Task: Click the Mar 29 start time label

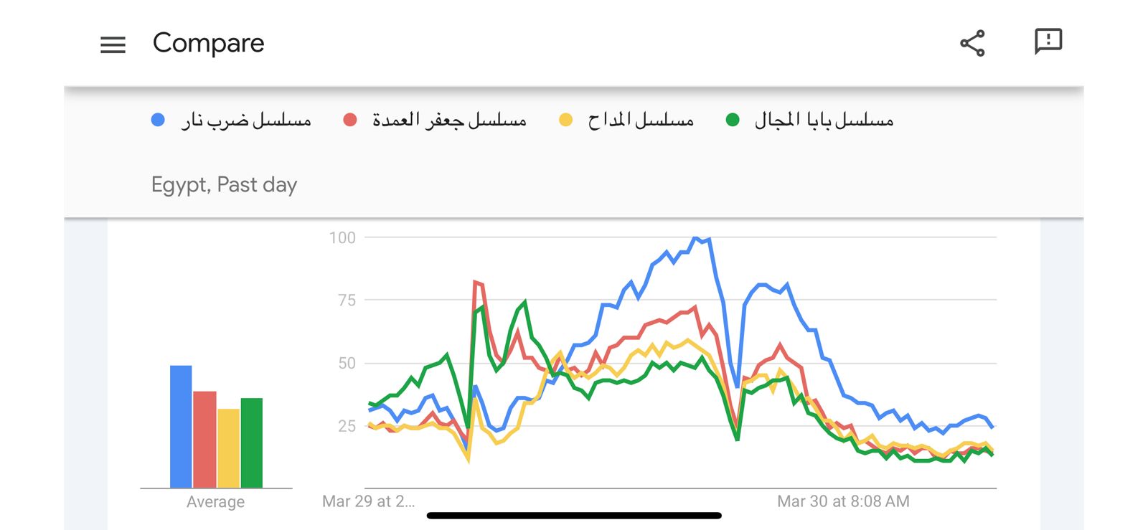Action: click(x=368, y=501)
